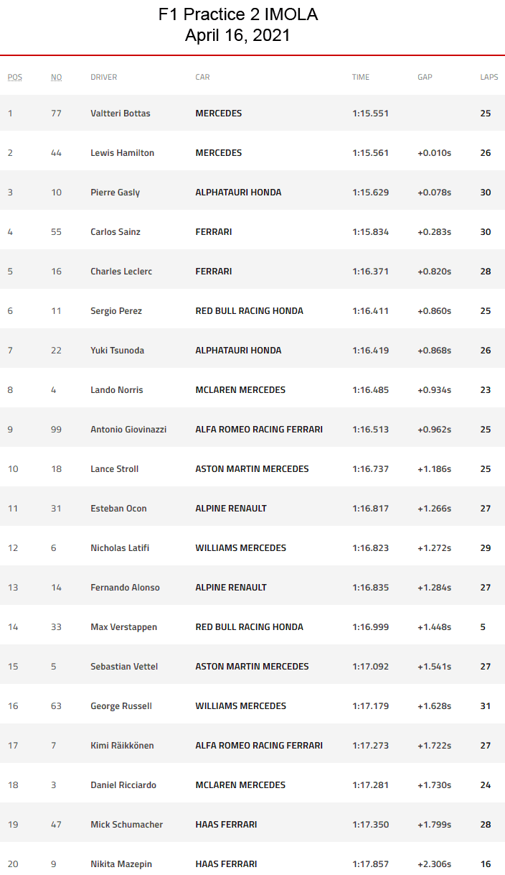This screenshot has width=505, height=875.
Task: Click Charles Leclerc's name
Action: 121,272
